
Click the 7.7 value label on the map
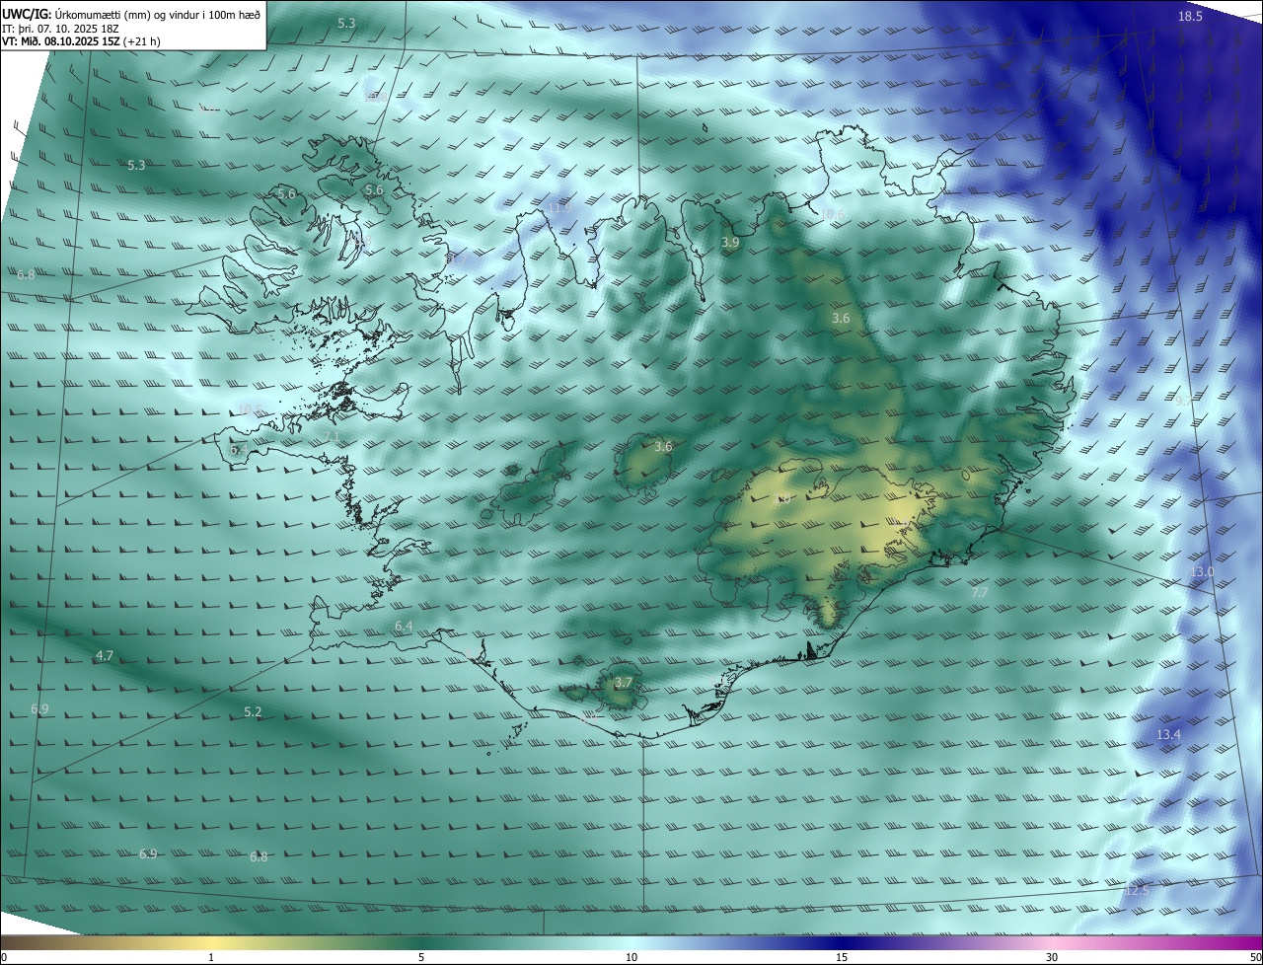coord(979,592)
